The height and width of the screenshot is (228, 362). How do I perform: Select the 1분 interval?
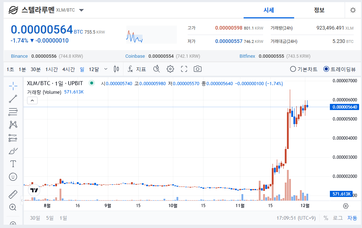pyautogui.click(x=22, y=69)
